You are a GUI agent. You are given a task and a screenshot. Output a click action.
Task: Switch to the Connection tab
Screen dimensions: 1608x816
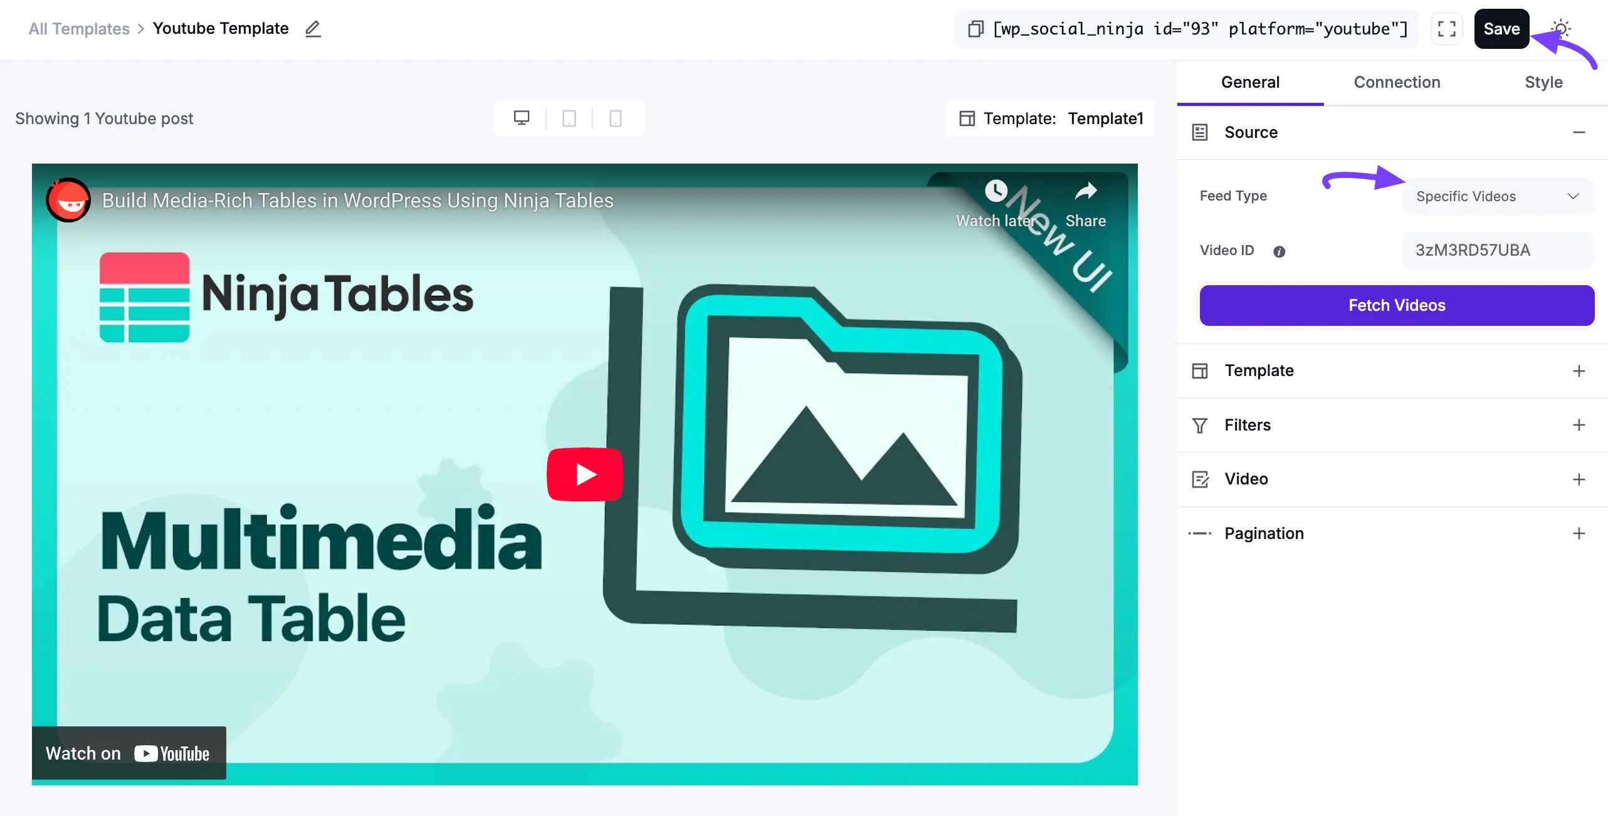point(1397,82)
